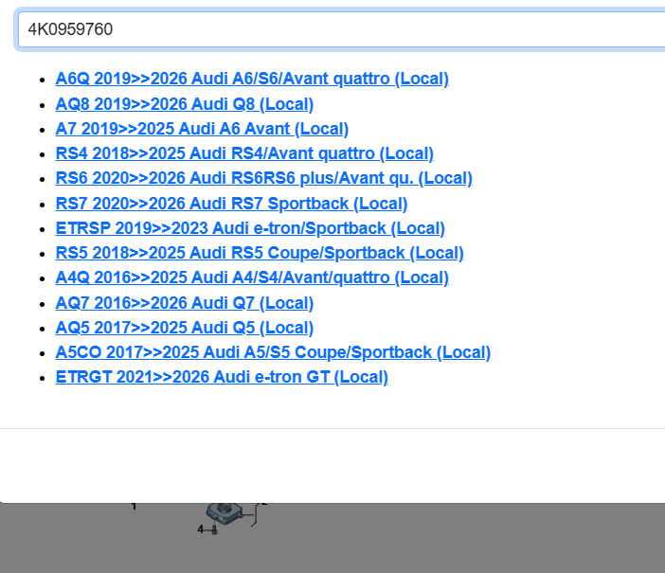Screen dimensions: 665x573
Task: Click the part number search field
Action: [341, 29]
